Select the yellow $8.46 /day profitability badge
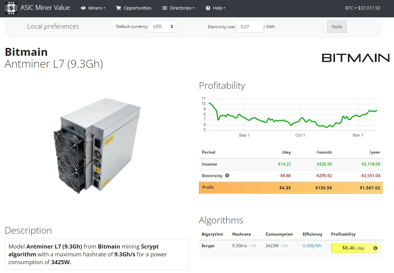 coord(353,248)
